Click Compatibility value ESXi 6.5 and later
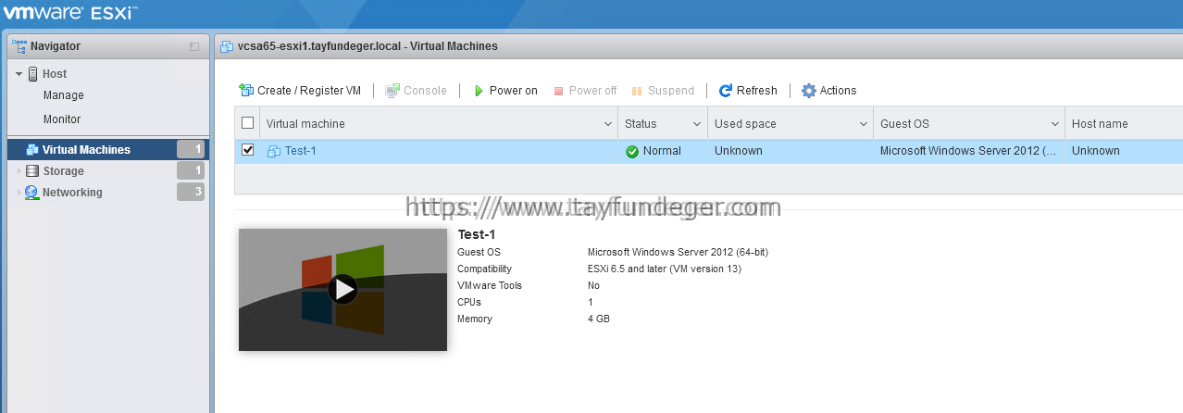Image resolution: width=1183 pixels, height=413 pixels. coord(665,269)
